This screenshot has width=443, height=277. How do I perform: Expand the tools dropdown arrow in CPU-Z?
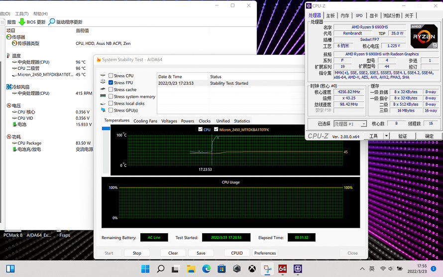[387, 136]
